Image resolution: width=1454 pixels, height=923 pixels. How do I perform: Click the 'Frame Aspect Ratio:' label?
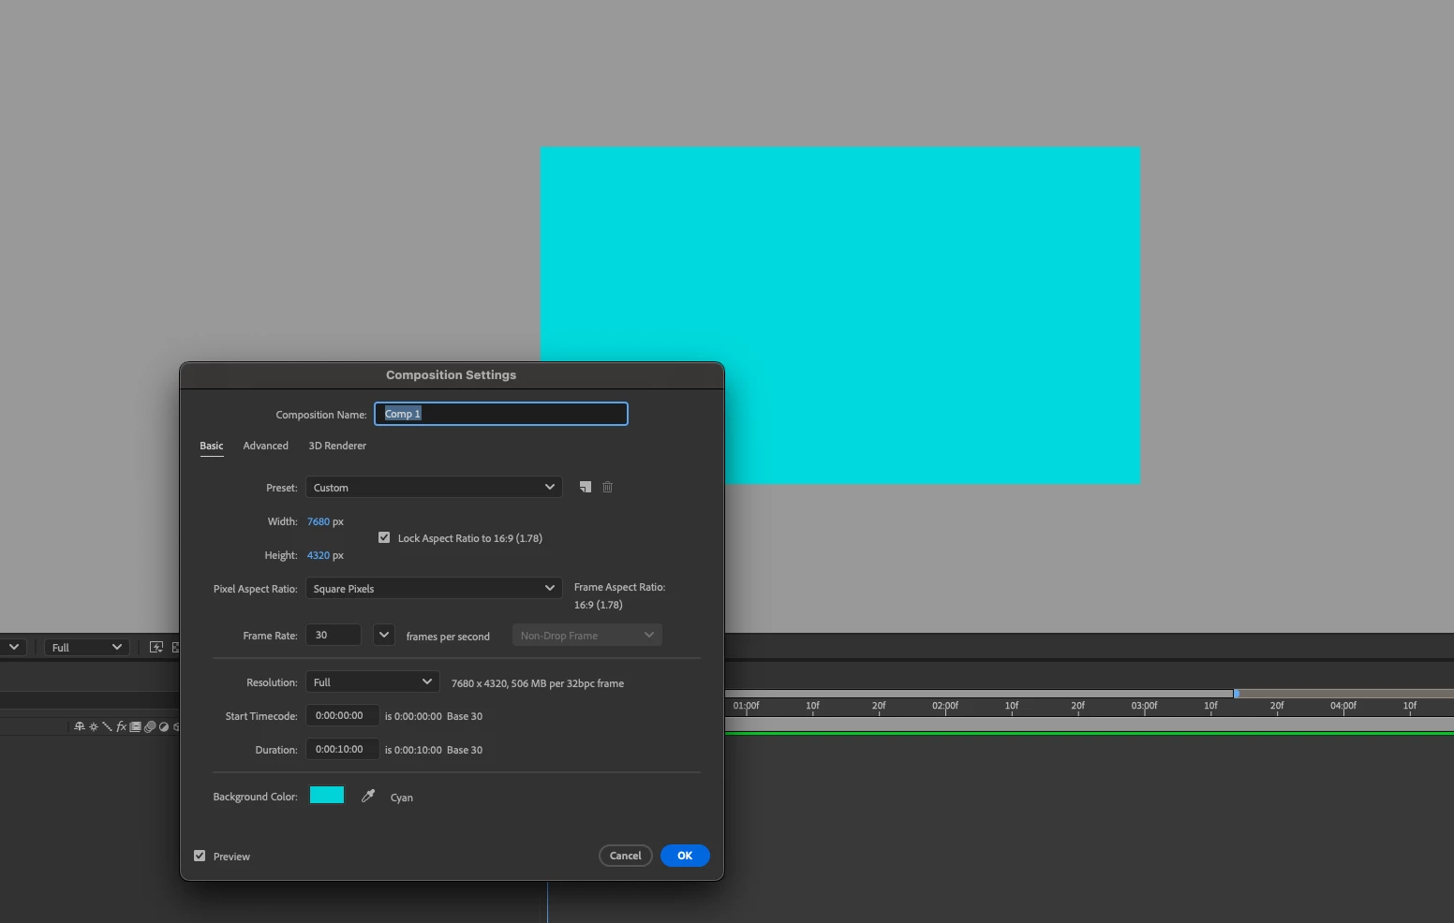click(619, 587)
